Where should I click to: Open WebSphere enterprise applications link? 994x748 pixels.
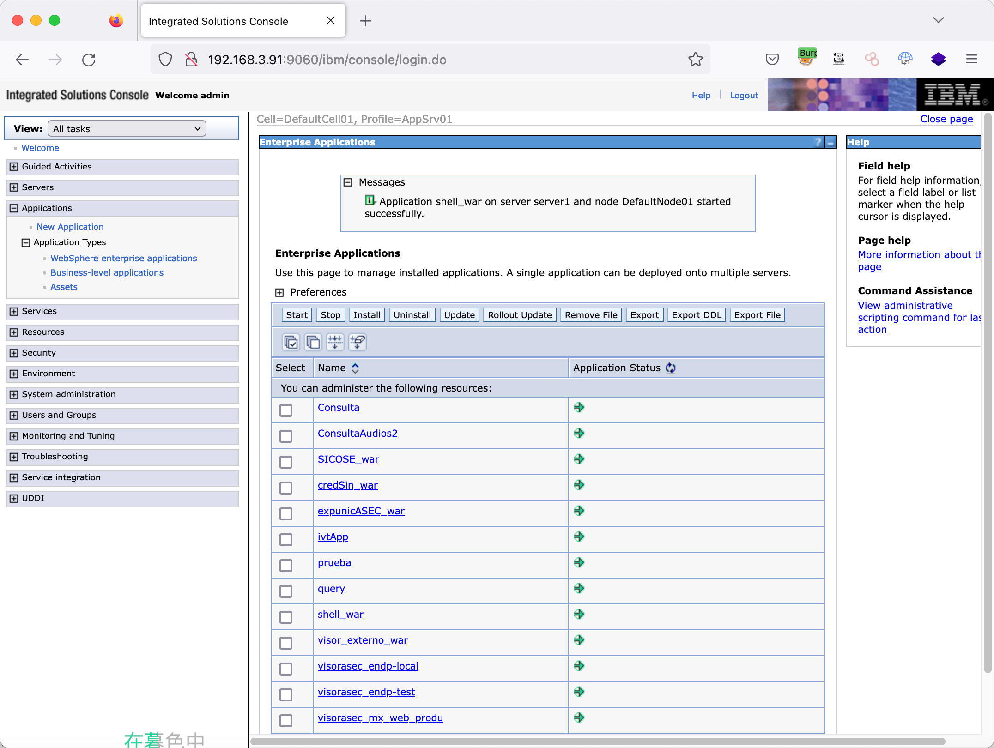(123, 258)
